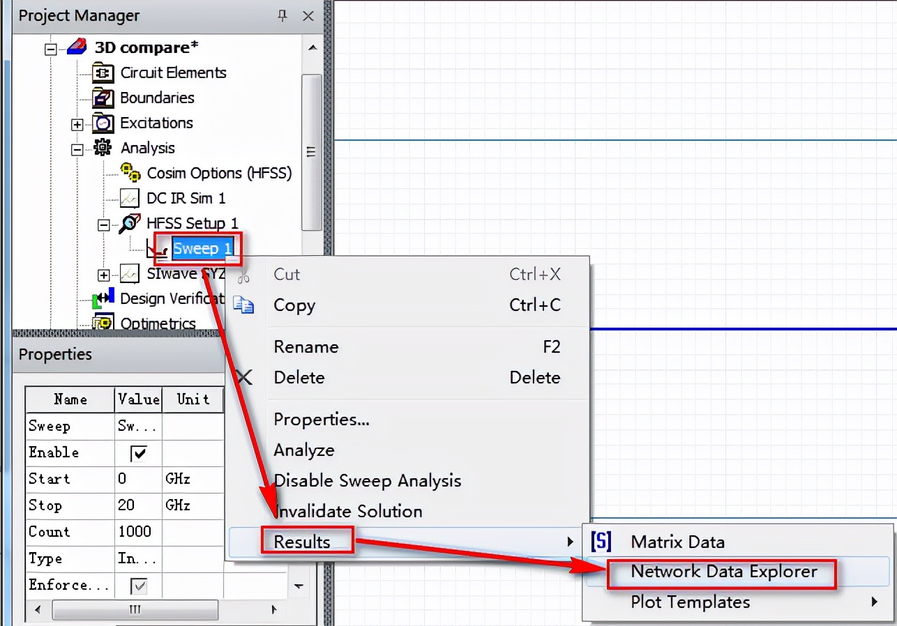This screenshot has width=897, height=626.
Task: Expand the Excitations tree node
Action: [77, 124]
